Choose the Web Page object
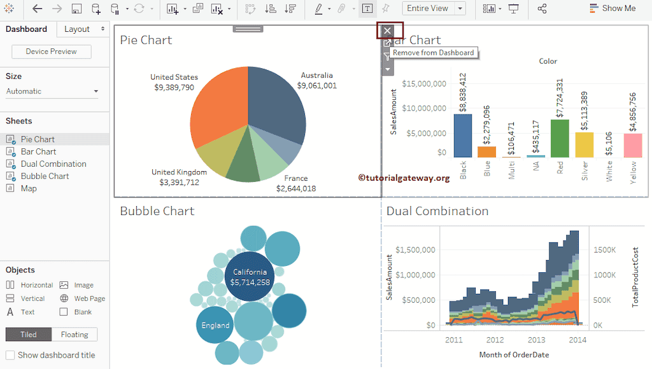 (82, 298)
